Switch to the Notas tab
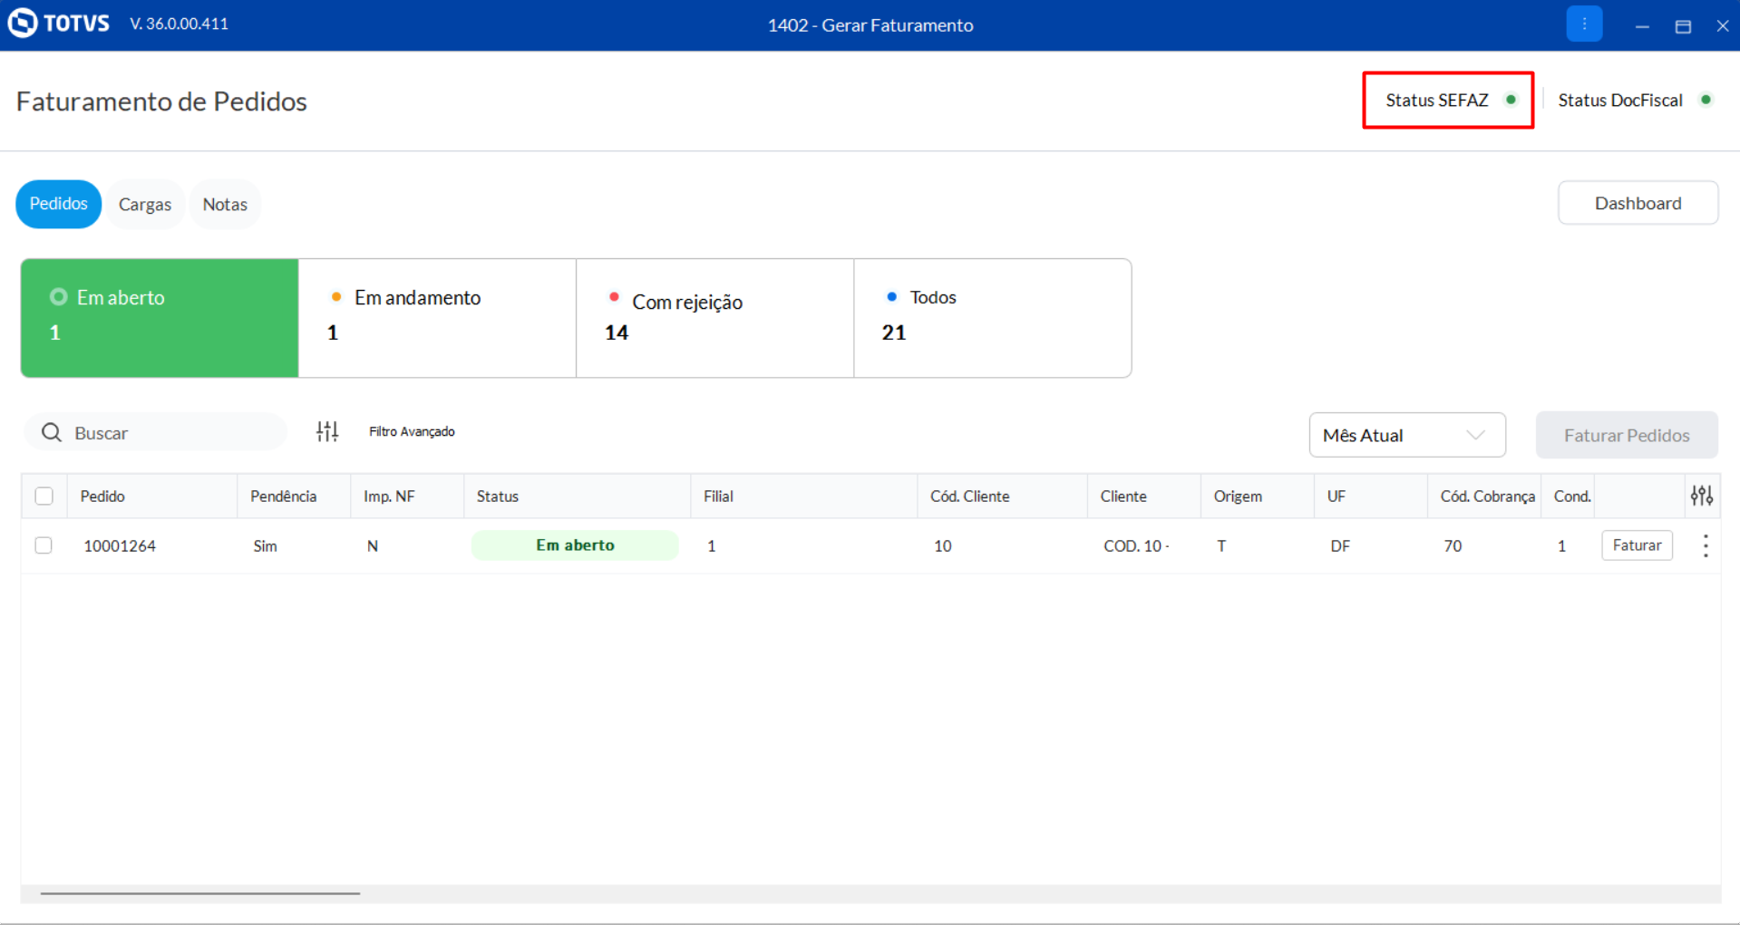This screenshot has height=925, width=1740. pyautogui.click(x=225, y=204)
